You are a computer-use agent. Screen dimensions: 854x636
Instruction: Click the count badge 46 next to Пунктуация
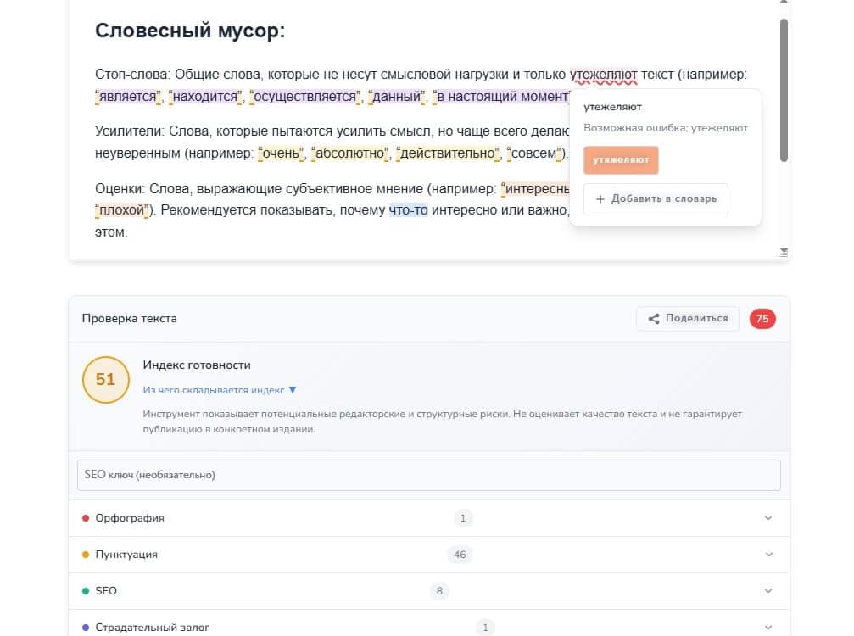click(x=460, y=554)
